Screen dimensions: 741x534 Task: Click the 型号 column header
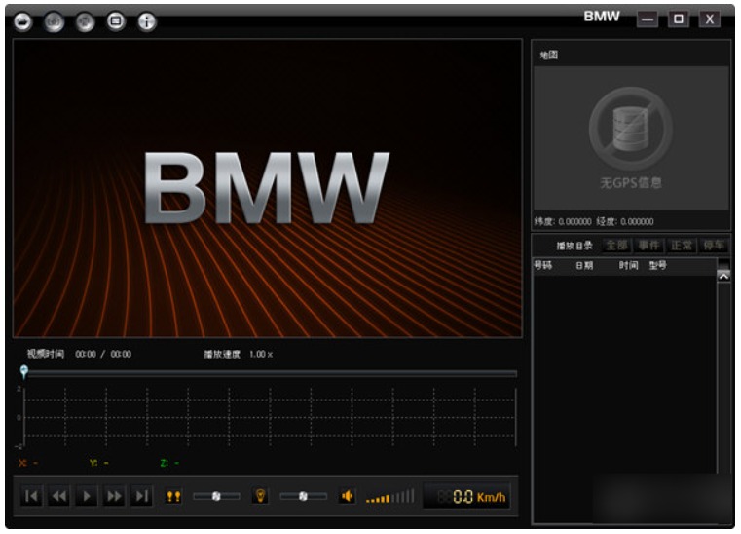[x=658, y=265]
